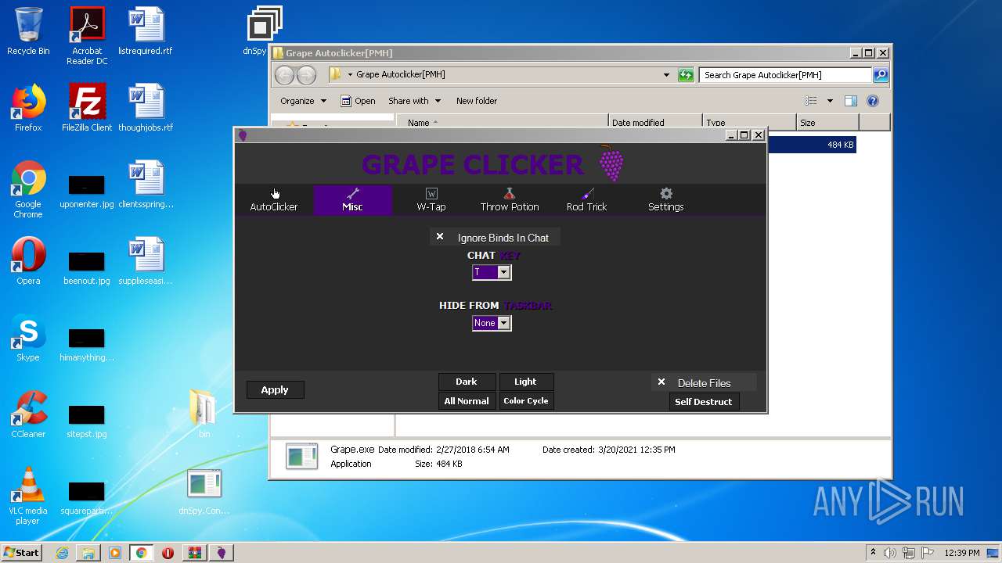
Task: Select uponenter.jpg on desktop
Action: tap(87, 189)
